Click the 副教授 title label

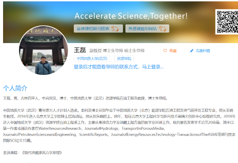pyautogui.click(x=96, y=50)
